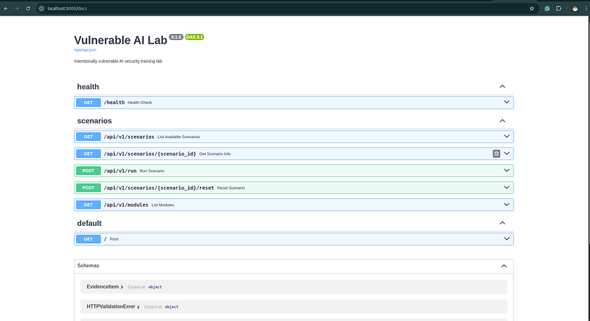Copy path icon on scenario_id endpoint
The height and width of the screenshot is (321, 590).
click(496, 153)
